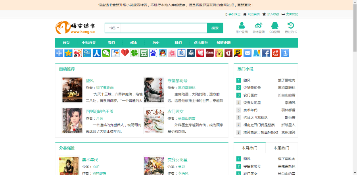The image size is (357, 175).
Task: Open 柯南之开门我是警察 in 热门小说 list
Action: [259, 125]
